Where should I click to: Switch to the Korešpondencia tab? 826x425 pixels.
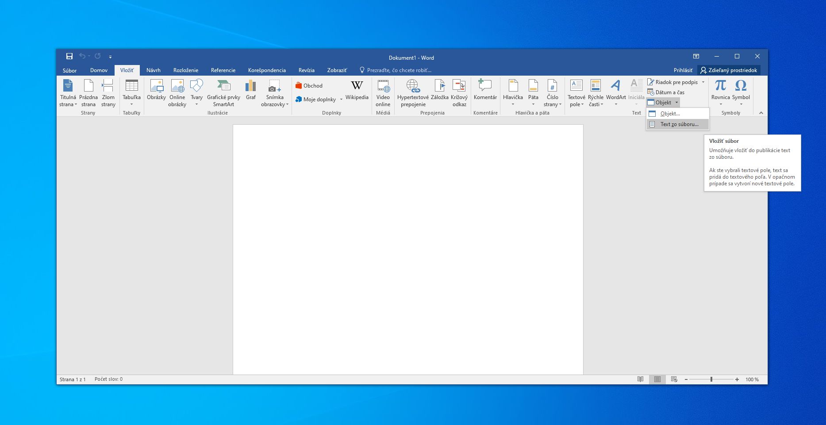[x=267, y=70]
